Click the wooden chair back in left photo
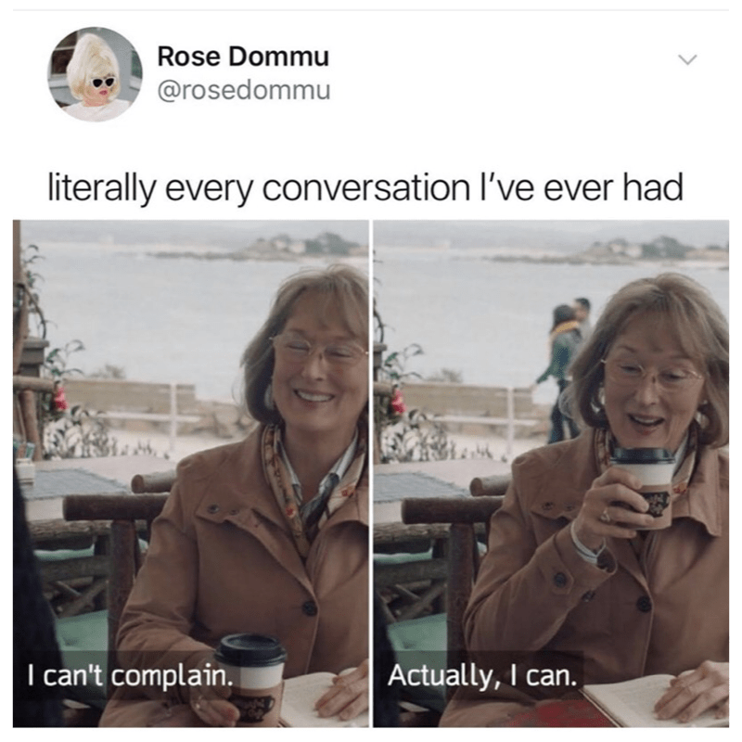Image resolution: width=742 pixels, height=742 pixels. (107, 508)
